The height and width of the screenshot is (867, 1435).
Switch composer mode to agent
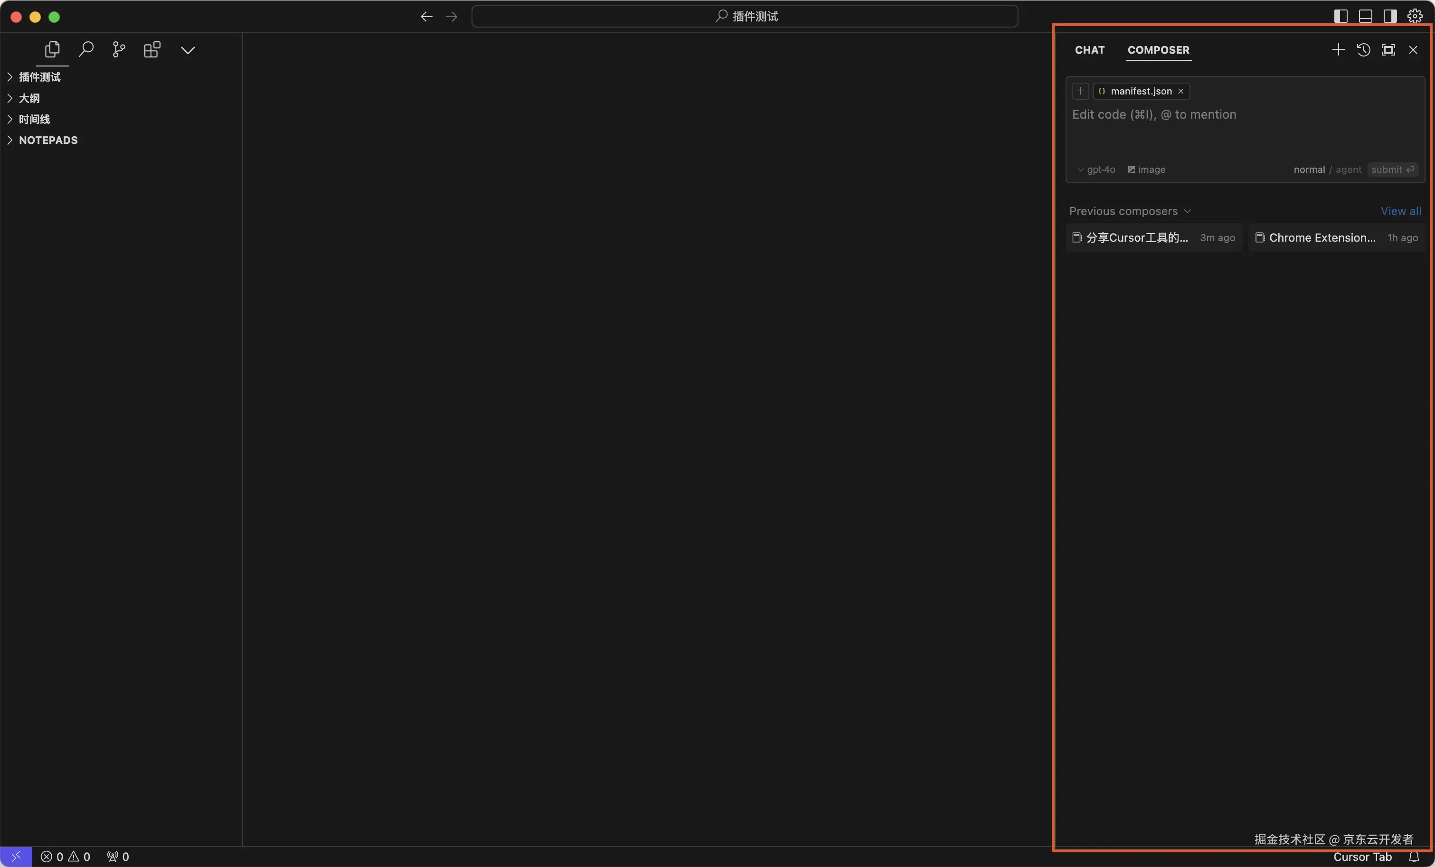(x=1348, y=170)
